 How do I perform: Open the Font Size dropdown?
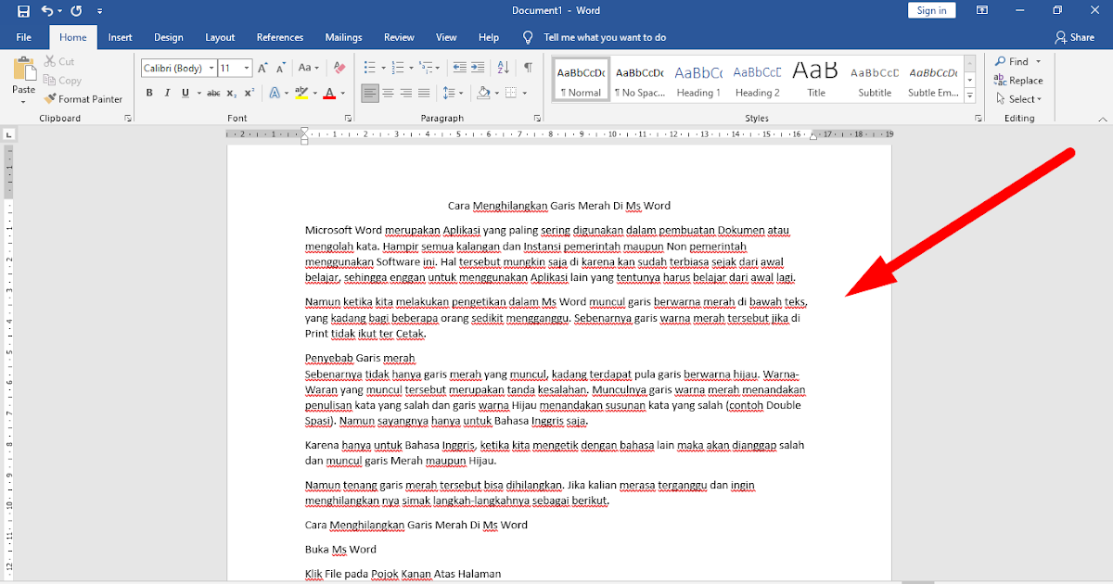point(245,67)
